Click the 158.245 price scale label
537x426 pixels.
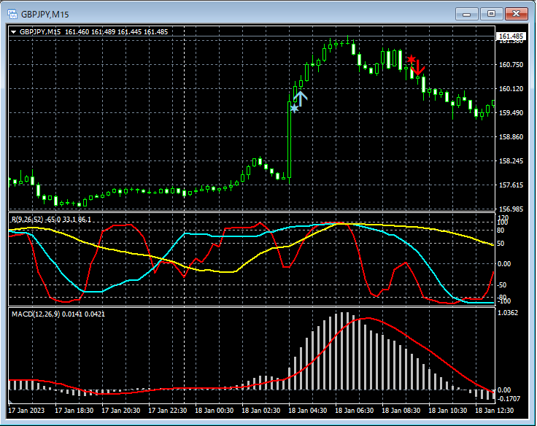tap(511, 161)
